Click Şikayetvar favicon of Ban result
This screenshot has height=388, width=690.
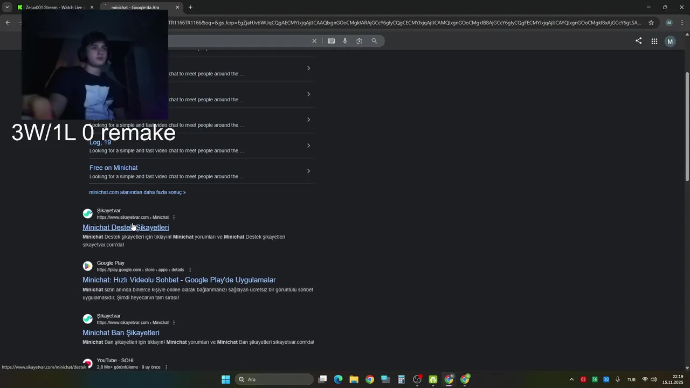[87, 319]
